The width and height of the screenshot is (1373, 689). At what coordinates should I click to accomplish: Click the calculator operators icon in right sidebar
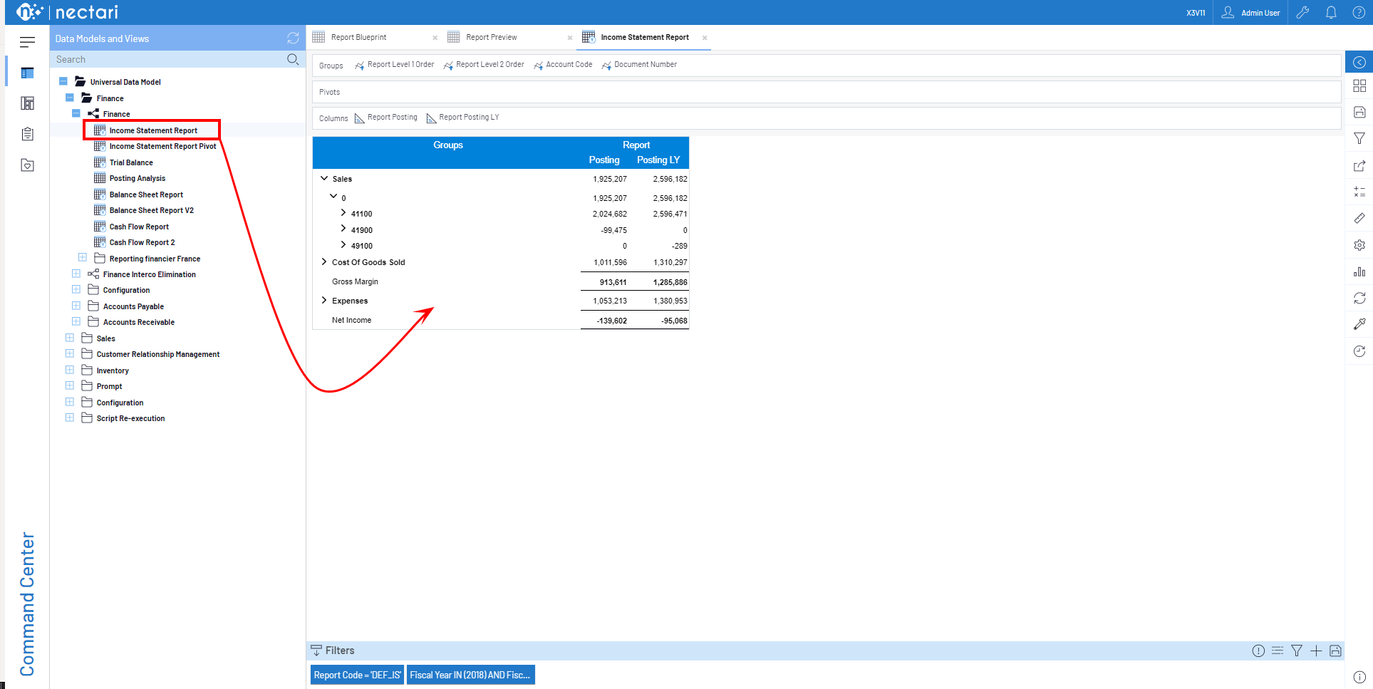point(1359,192)
